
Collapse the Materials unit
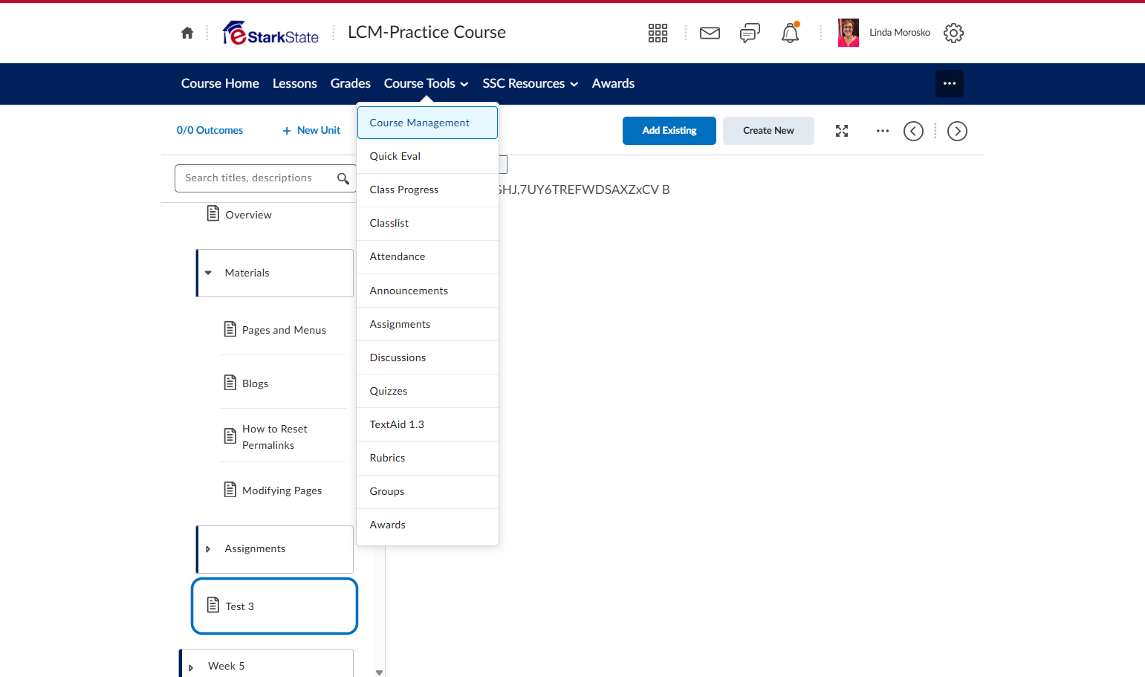point(208,273)
